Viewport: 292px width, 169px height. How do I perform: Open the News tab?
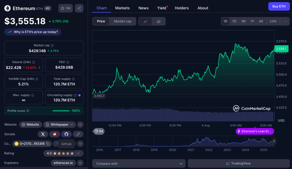click(x=143, y=8)
